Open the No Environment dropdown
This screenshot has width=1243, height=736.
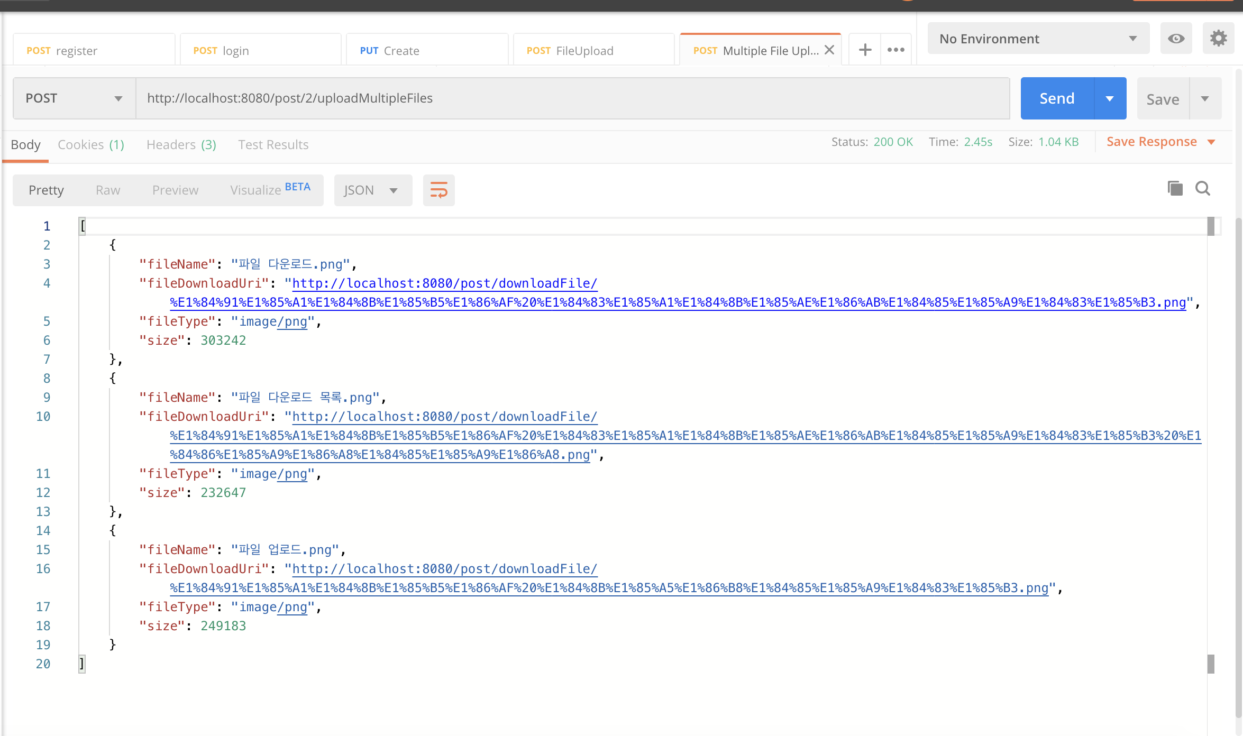[1038, 39]
